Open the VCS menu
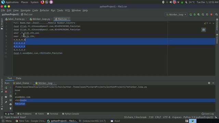The image size is (219, 123). 67,11
